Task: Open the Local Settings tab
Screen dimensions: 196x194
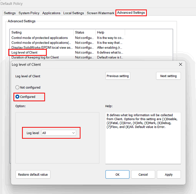Action: pyautogui.click(x=73, y=13)
